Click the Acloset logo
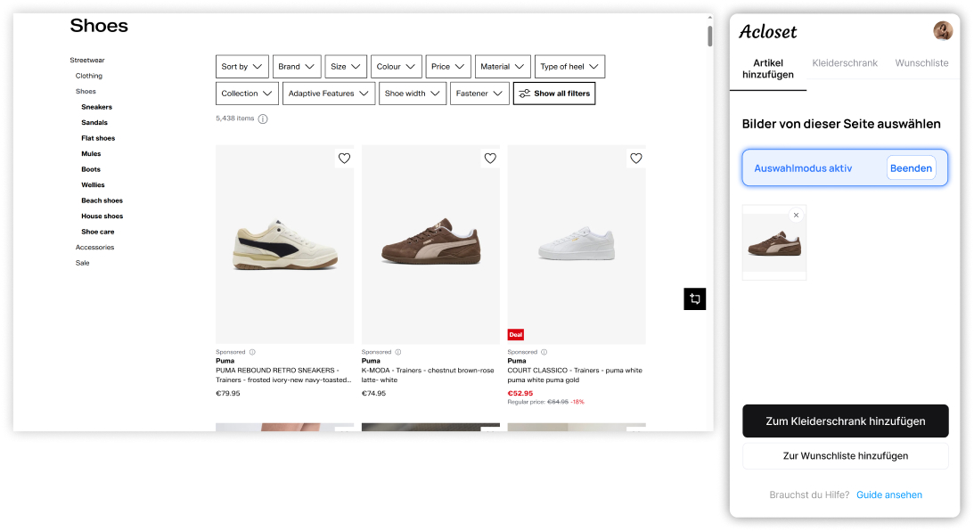Viewport: 974px width, 531px height. (768, 32)
